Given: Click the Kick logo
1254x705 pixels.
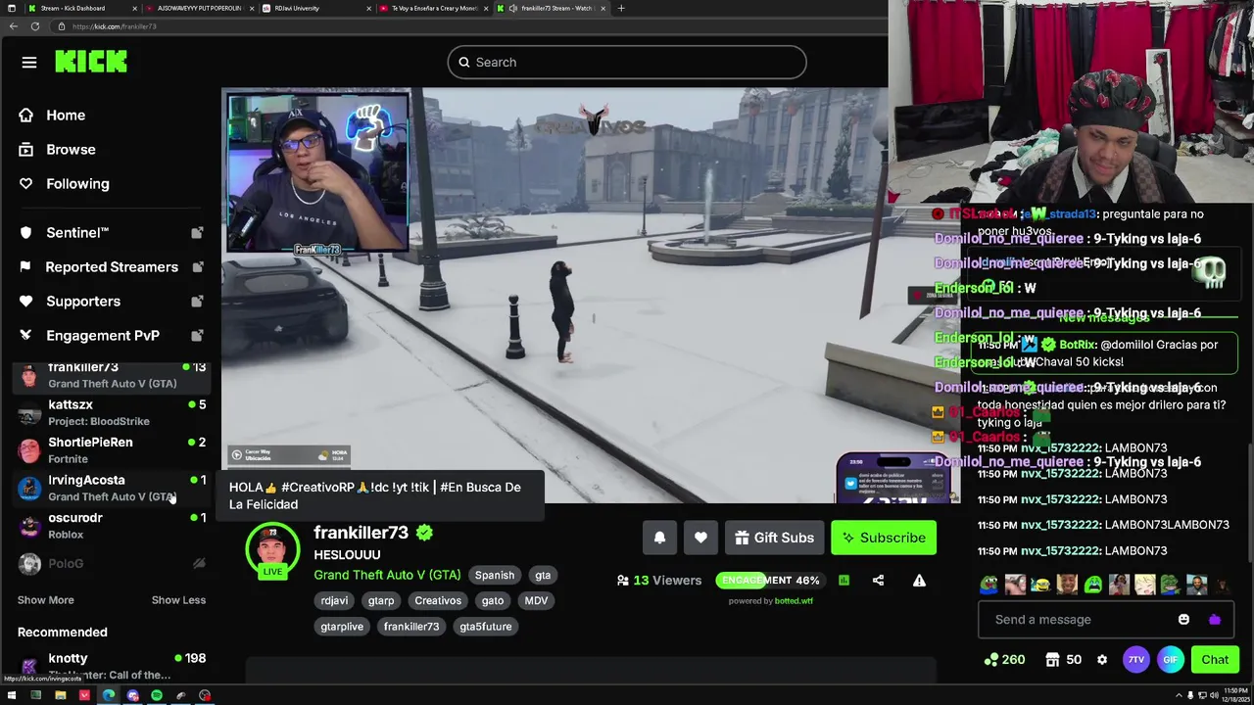Looking at the screenshot, I should (91, 62).
